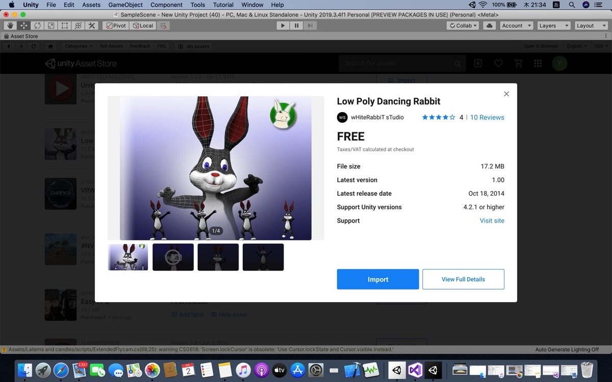
Task: Click Open in Browser
Action: click(541, 46)
